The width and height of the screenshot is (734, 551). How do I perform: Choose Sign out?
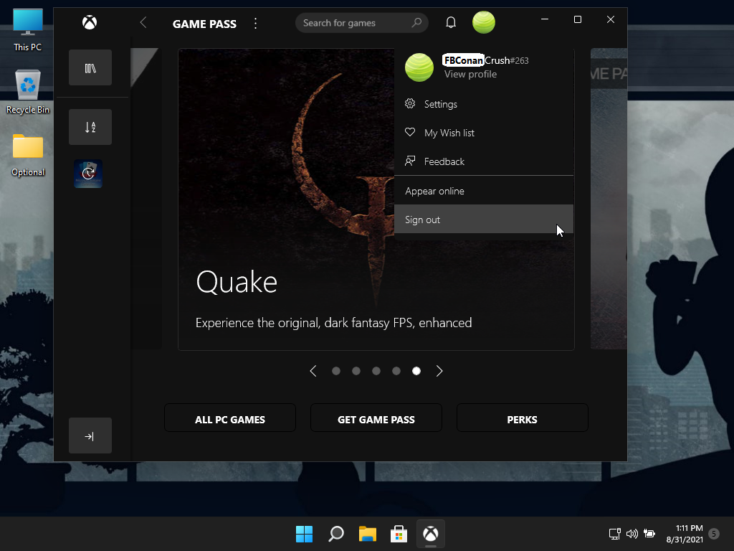(x=484, y=220)
